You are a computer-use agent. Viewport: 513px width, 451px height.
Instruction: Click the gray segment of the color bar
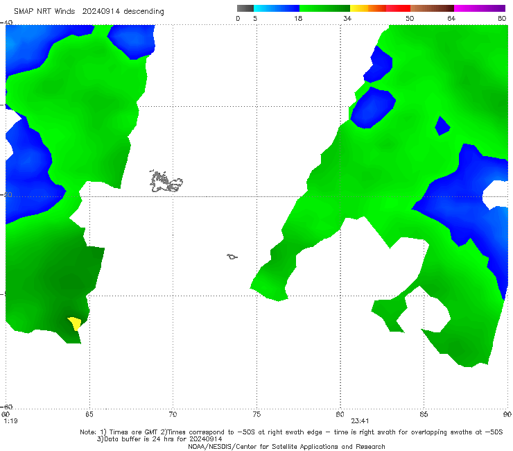(x=245, y=8)
